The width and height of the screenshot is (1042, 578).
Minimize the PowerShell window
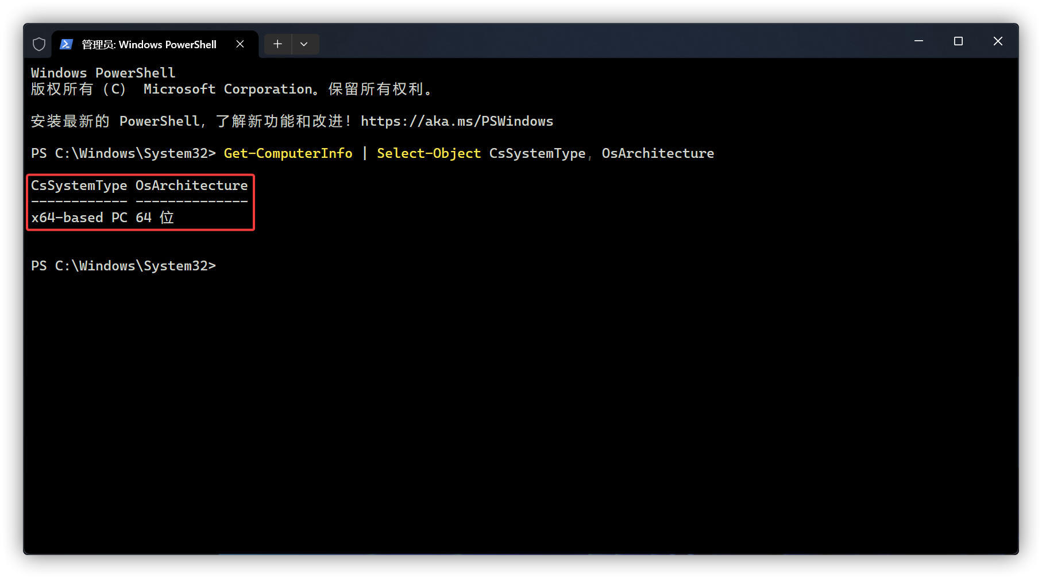[x=918, y=41]
